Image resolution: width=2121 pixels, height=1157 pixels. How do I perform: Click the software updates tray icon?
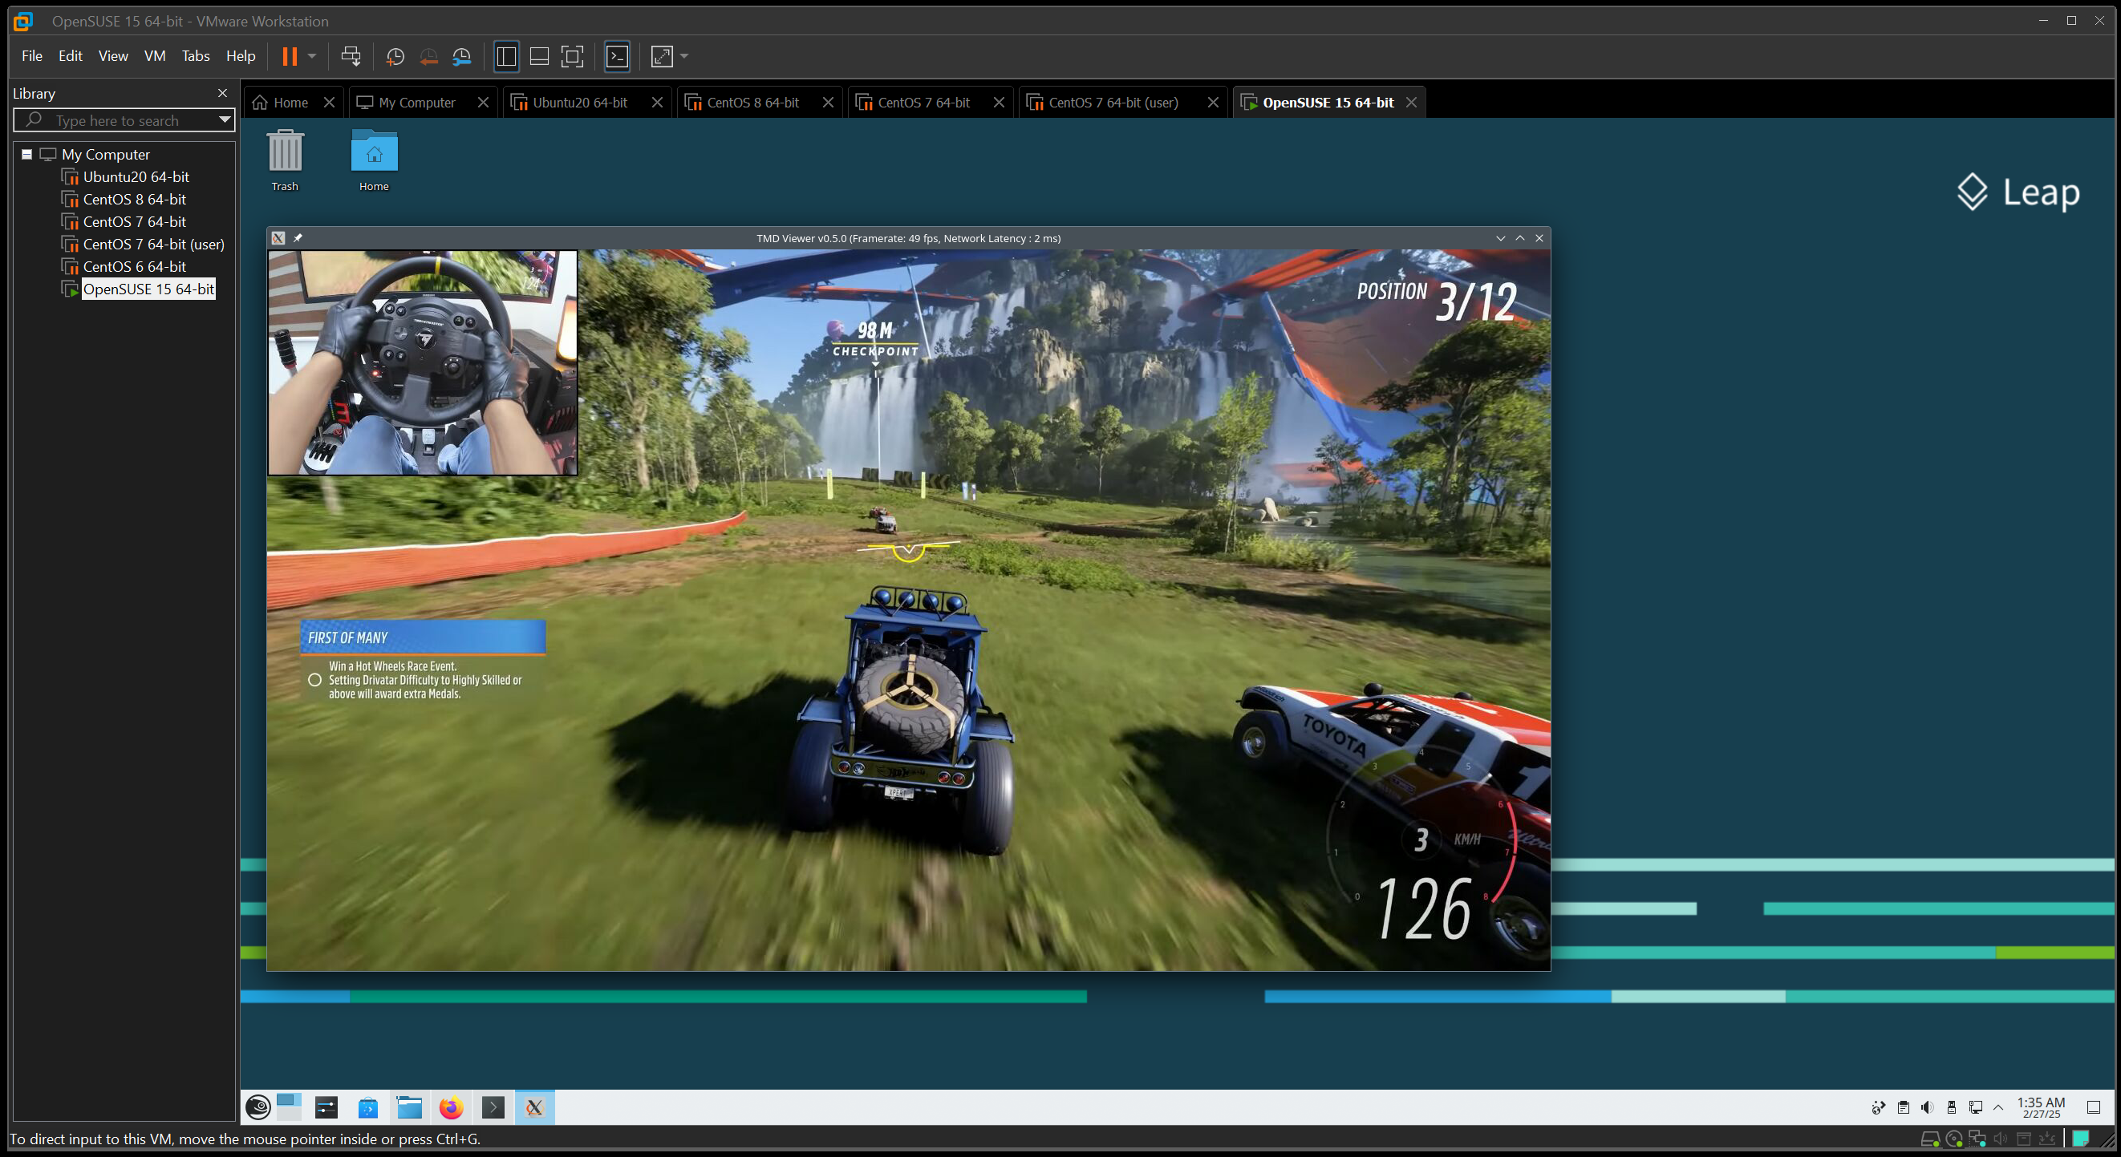pos(1878,1107)
